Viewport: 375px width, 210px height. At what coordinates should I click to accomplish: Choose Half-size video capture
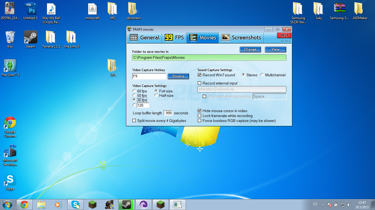coord(156,95)
